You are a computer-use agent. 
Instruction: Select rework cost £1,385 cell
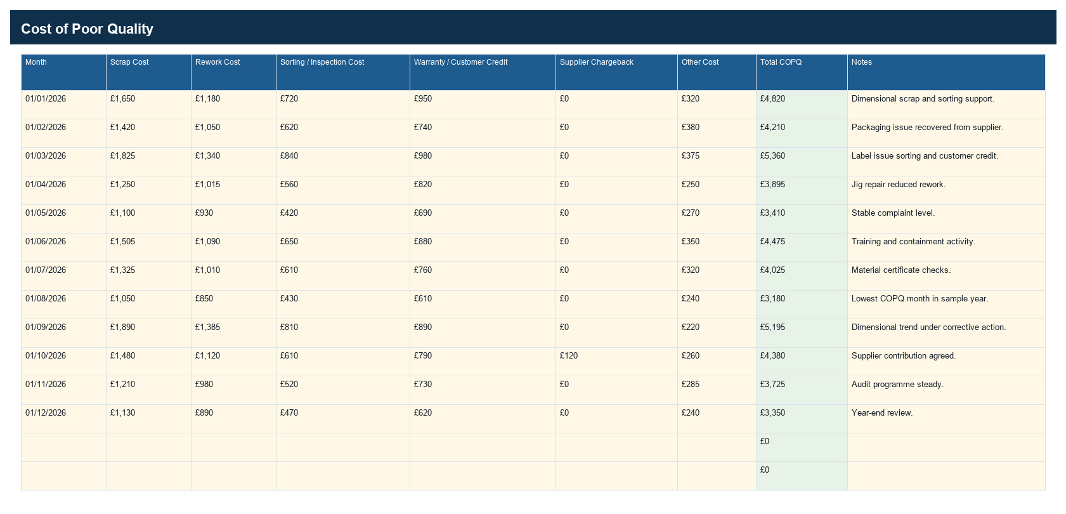pyautogui.click(x=233, y=333)
